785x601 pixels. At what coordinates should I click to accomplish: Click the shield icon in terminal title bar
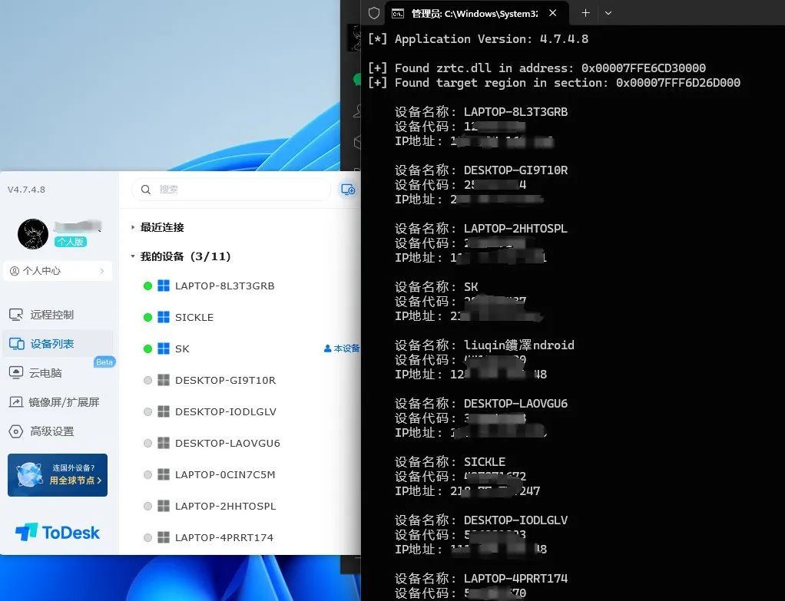coord(373,13)
